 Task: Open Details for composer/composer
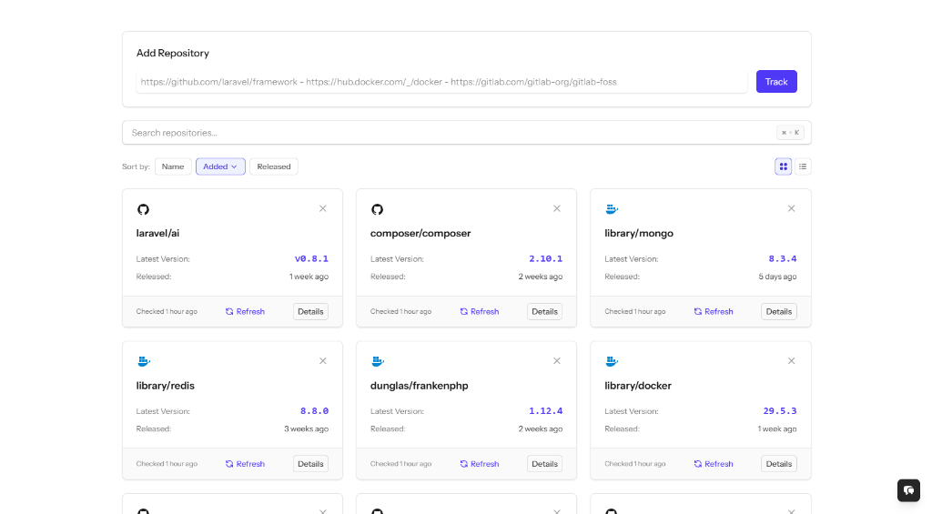pos(544,311)
